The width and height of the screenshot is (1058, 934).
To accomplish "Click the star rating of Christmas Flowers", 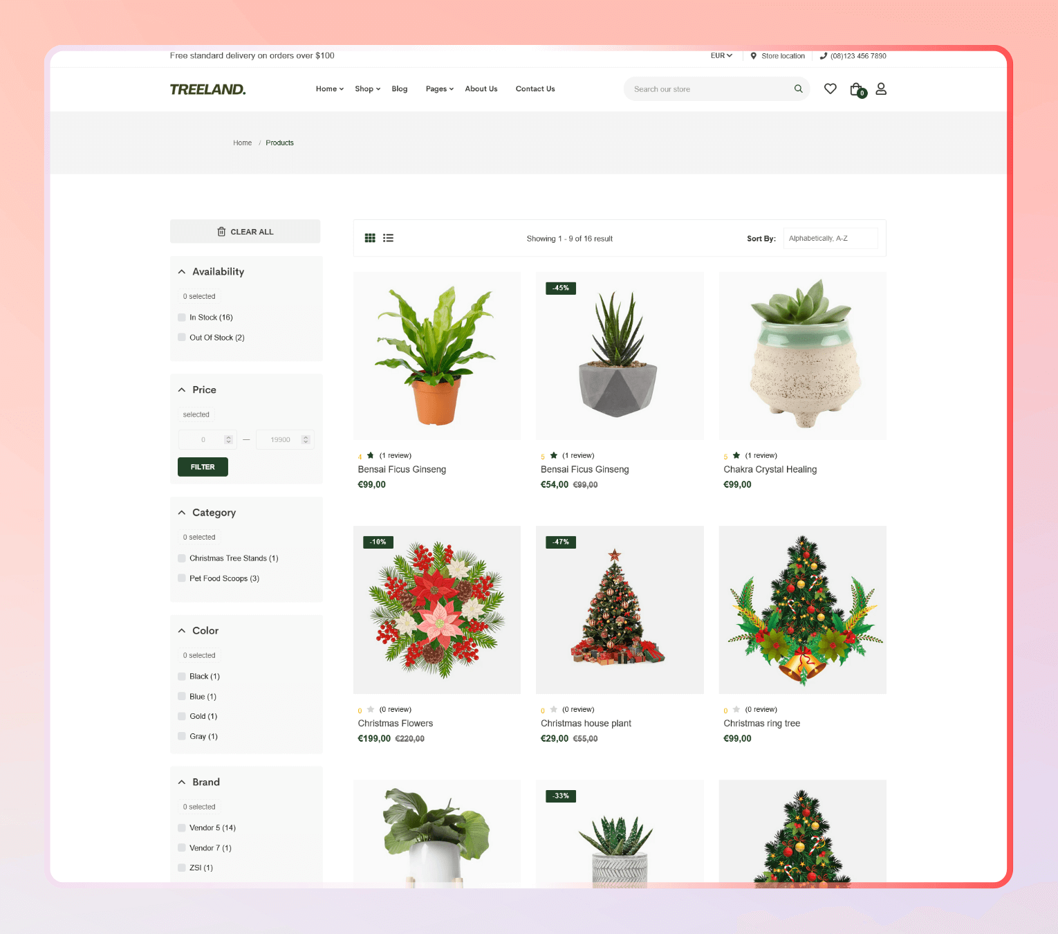I will pyautogui.click(x=371, y=709).
